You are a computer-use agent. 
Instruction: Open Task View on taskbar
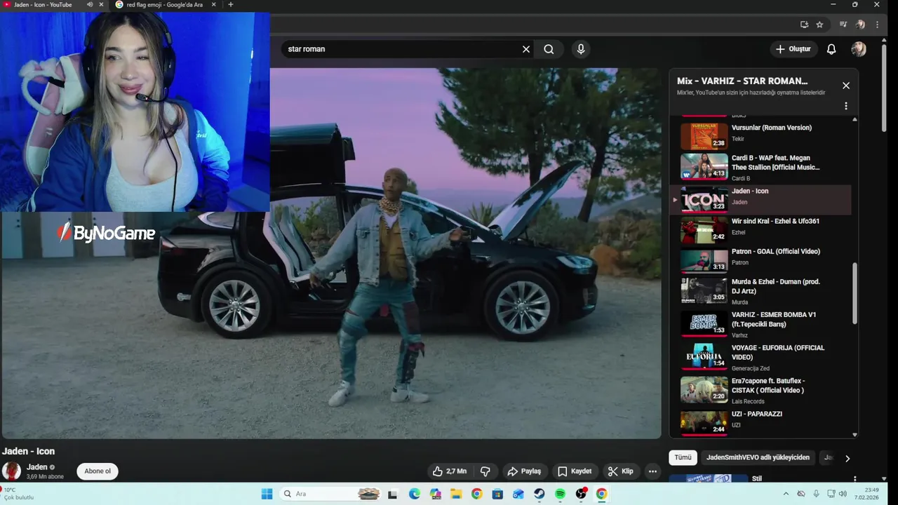(x=394, y=494)
